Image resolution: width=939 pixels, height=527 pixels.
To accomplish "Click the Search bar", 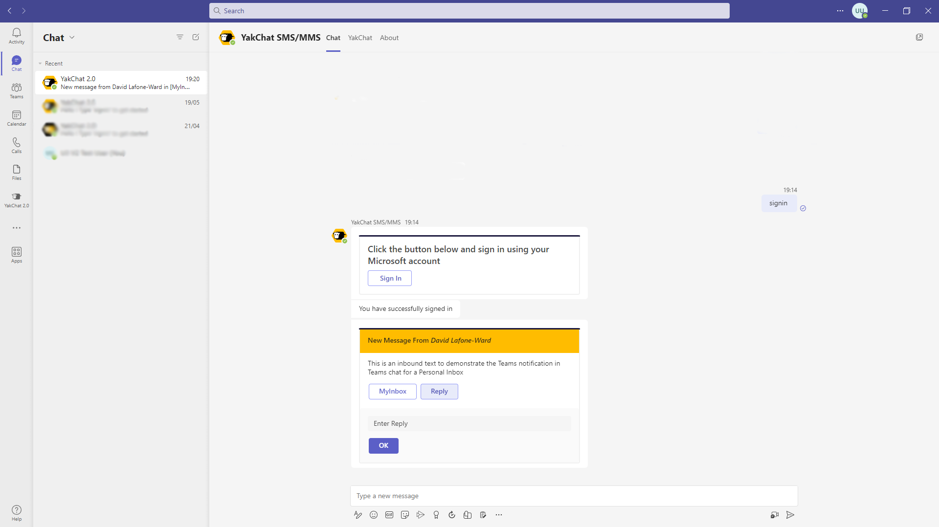I will click(x=469, y=11).
